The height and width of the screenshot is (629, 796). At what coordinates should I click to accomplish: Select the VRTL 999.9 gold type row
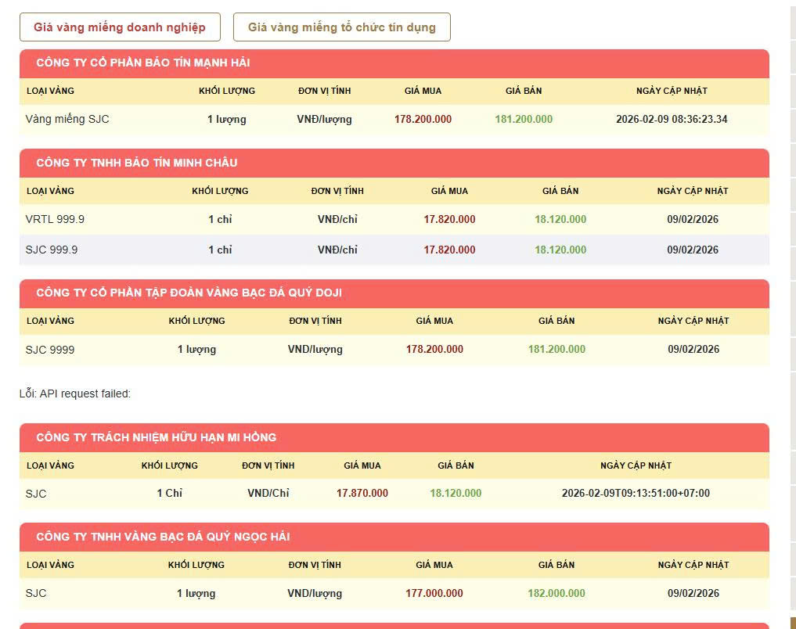[55, 219]
